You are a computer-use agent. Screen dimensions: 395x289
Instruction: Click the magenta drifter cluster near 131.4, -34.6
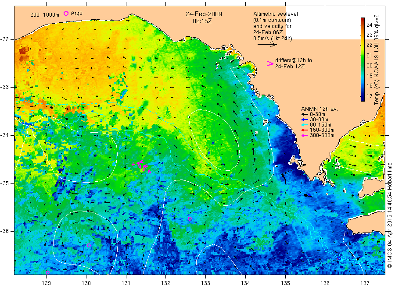142,166
